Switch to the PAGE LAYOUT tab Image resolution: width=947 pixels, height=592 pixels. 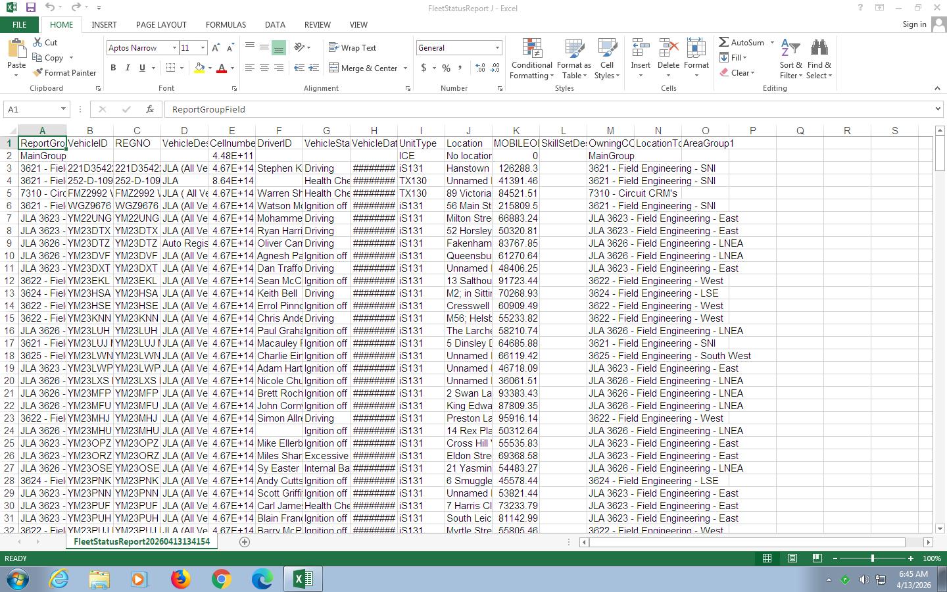pyautogui.click(x=161, y=24)
